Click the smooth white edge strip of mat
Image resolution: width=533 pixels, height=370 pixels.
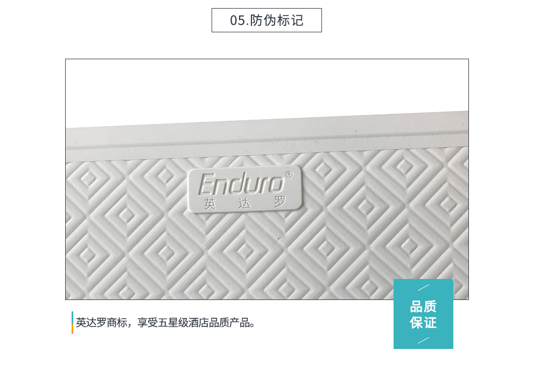(x=267, y=136)
